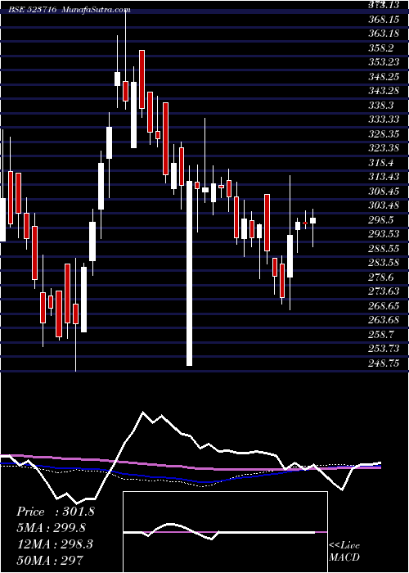409x573 pixels.
Task: Select the 313.43 price axis label
Action: tap(384, 177)
